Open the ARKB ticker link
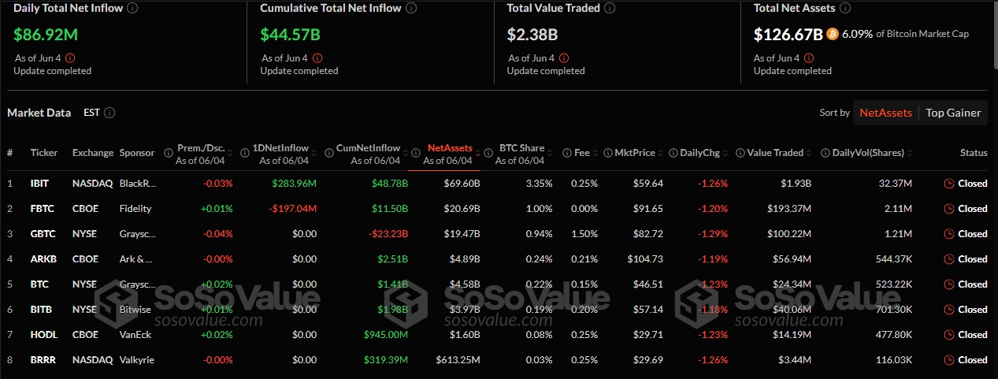The width and height of the screenshot is (998, 379). [42, 259]
